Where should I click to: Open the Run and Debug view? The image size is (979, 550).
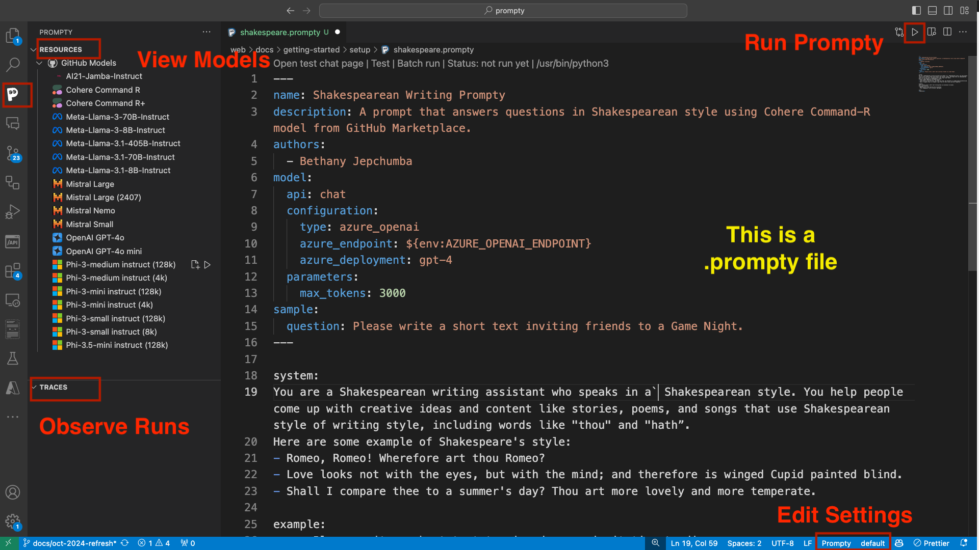point(13,211)
